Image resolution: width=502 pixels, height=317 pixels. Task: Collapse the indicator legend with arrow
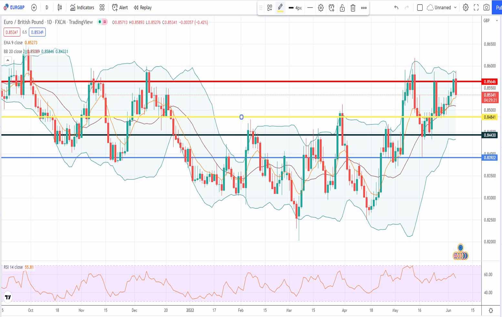[8, 60]
